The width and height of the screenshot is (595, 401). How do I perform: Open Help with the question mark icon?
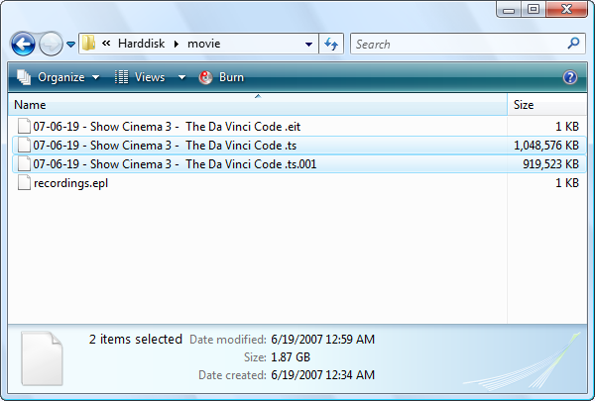coord(570,77)
